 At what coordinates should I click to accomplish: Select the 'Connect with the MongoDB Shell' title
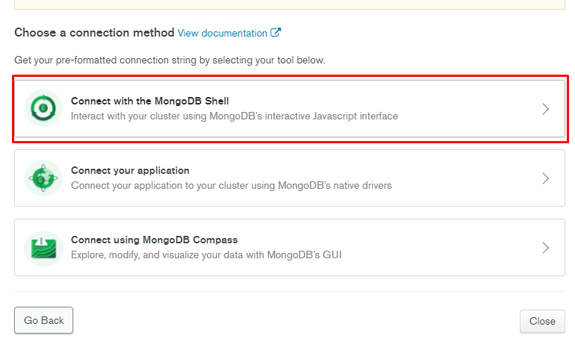click(x=155, y=101)
